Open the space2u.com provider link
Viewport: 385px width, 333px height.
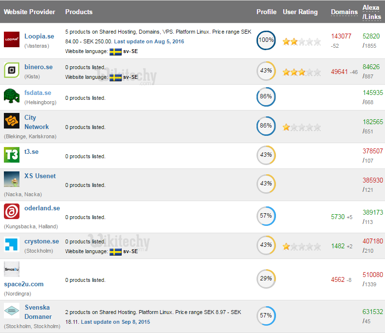click(24, 284)
